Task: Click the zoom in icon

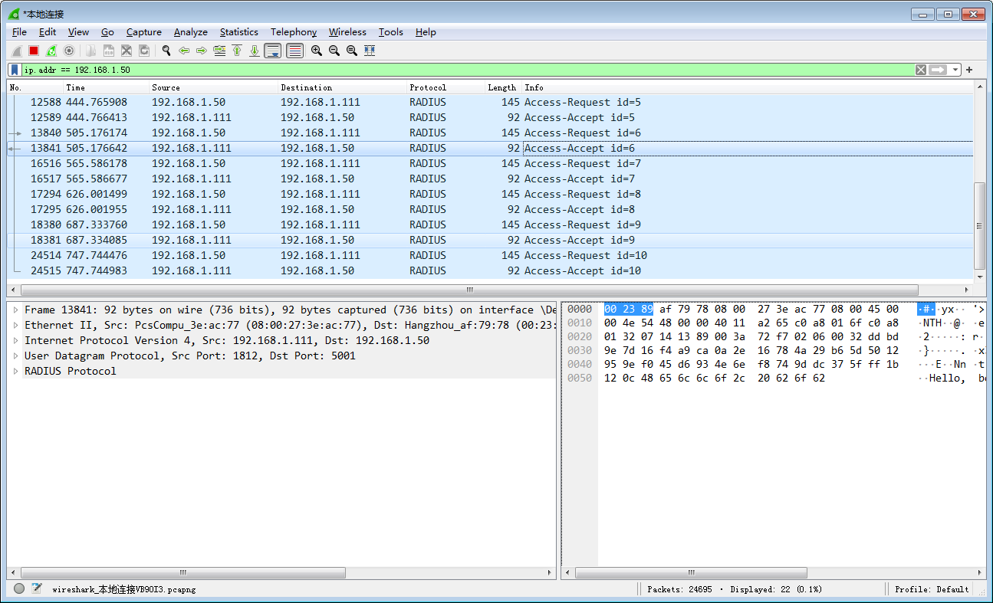Action: tap(316, 51)
